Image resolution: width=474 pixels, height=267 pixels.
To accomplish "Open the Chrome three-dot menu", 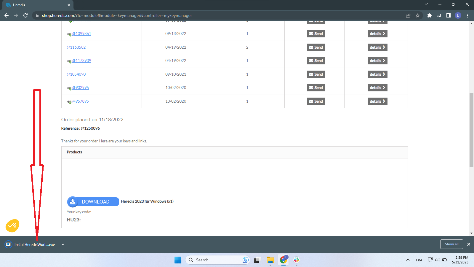I will tap(468, 15).
